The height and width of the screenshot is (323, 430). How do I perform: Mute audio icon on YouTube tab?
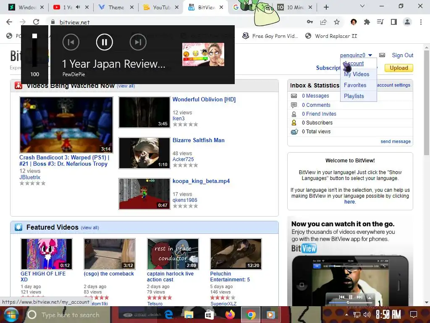[x=78, y=7]
